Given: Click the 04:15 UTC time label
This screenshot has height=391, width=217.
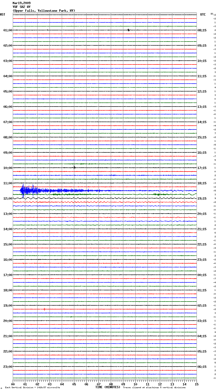Looking at the screenshot, I should (x=202, y=336).
